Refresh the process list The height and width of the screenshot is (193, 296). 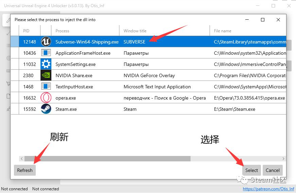25,170
